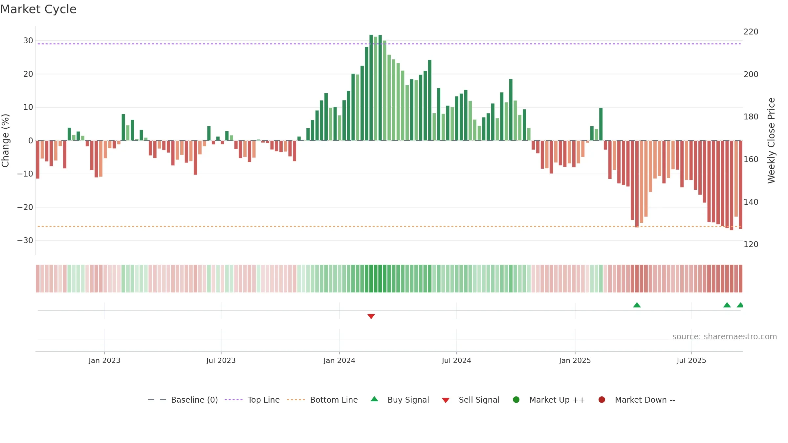Click the Market Cycle chart title

38,9
